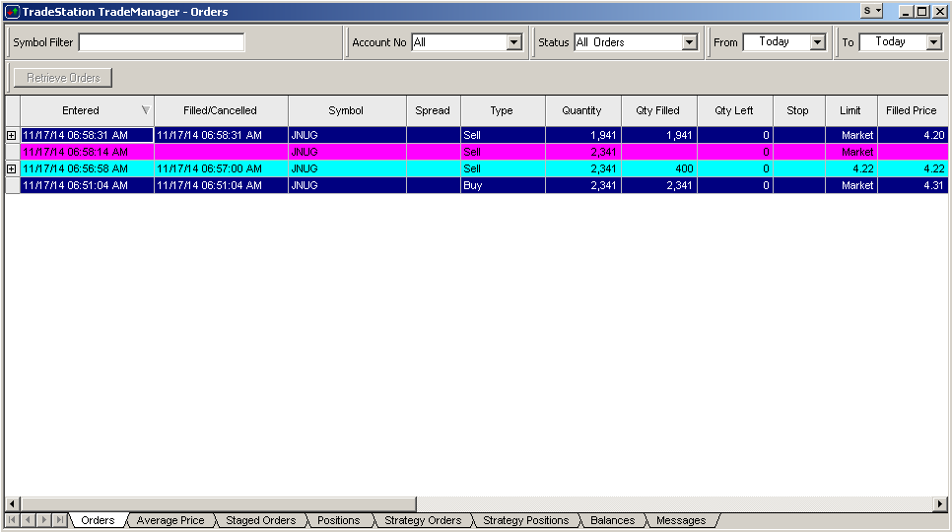Click the TradeStation app icon in title bar

click(x=12, y=12)
